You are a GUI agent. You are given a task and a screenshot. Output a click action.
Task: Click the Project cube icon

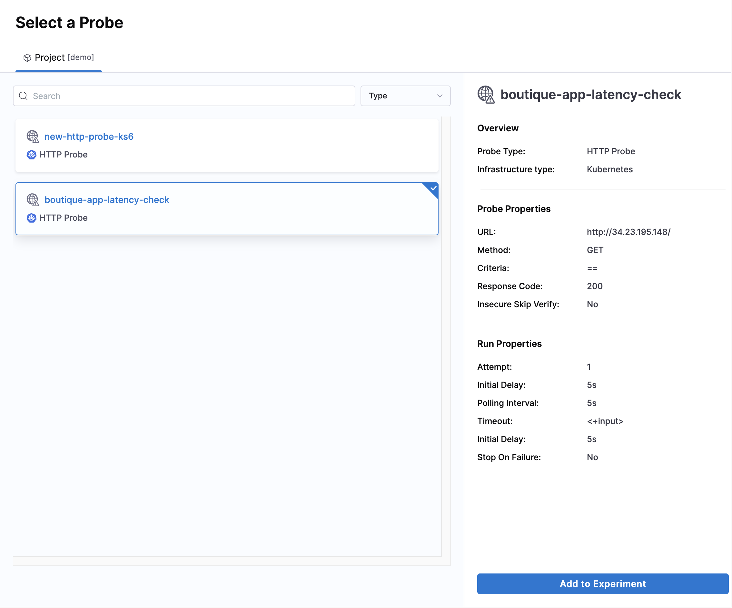[x=27, y=57]
